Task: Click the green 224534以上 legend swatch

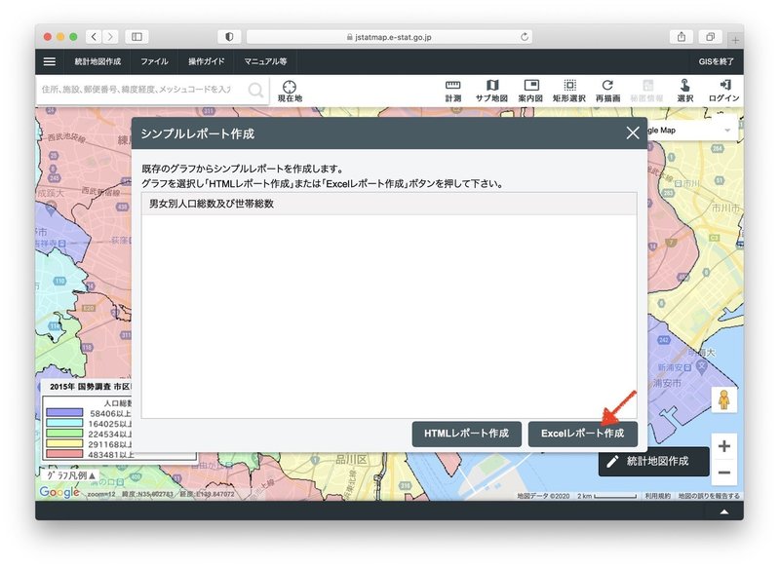Action: (x=64, y=434)
